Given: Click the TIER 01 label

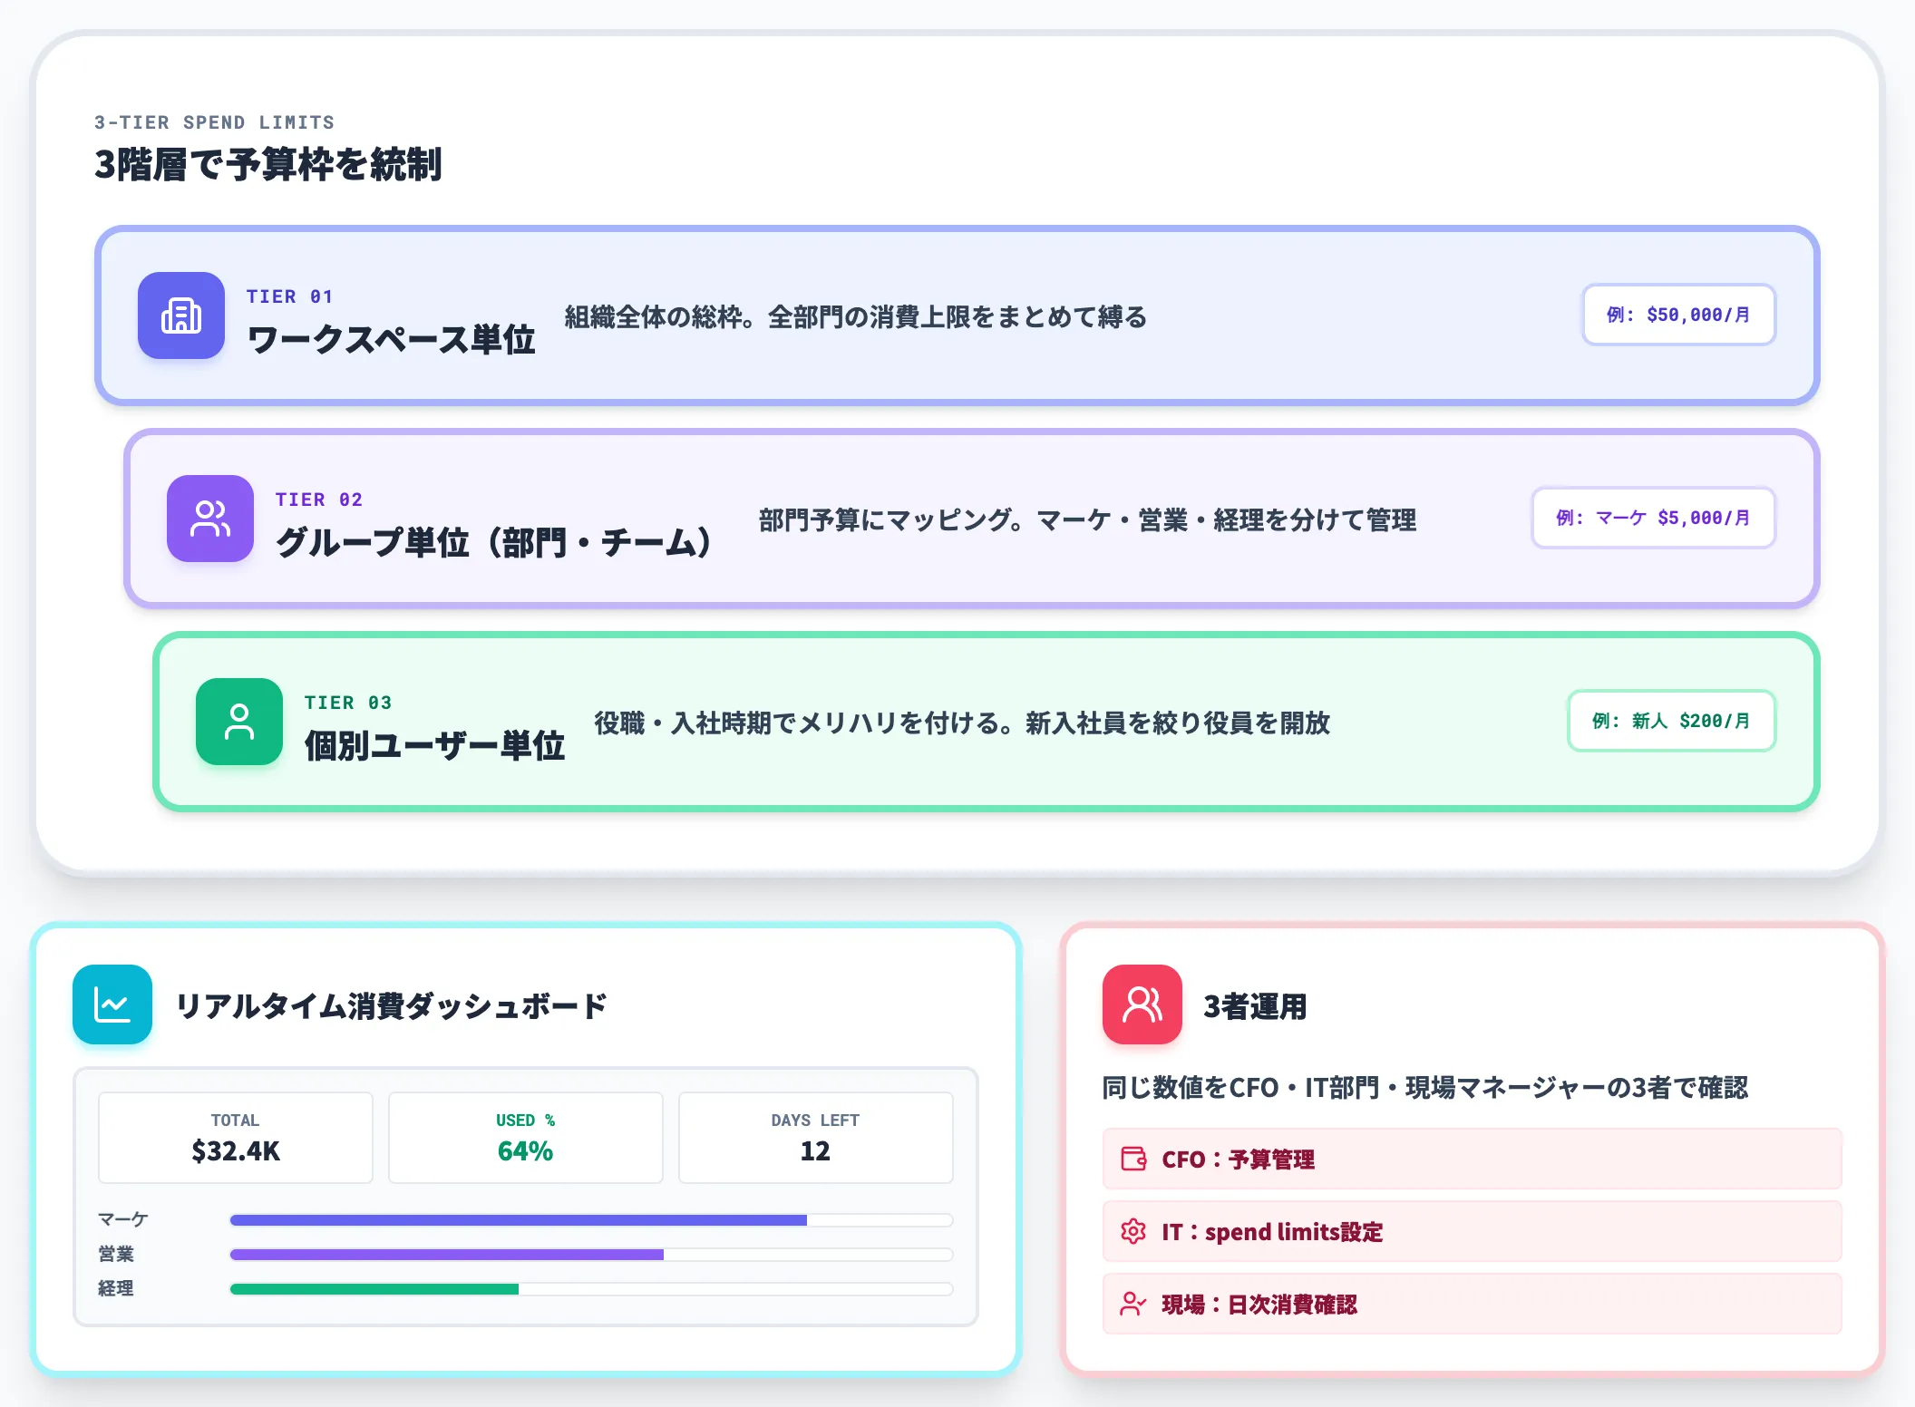Looking at the screenshot, I should pos(290,296).
